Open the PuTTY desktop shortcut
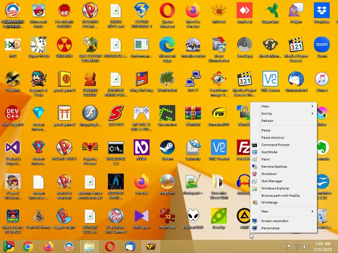Screen dimensions: 338x253 point(193,82)
